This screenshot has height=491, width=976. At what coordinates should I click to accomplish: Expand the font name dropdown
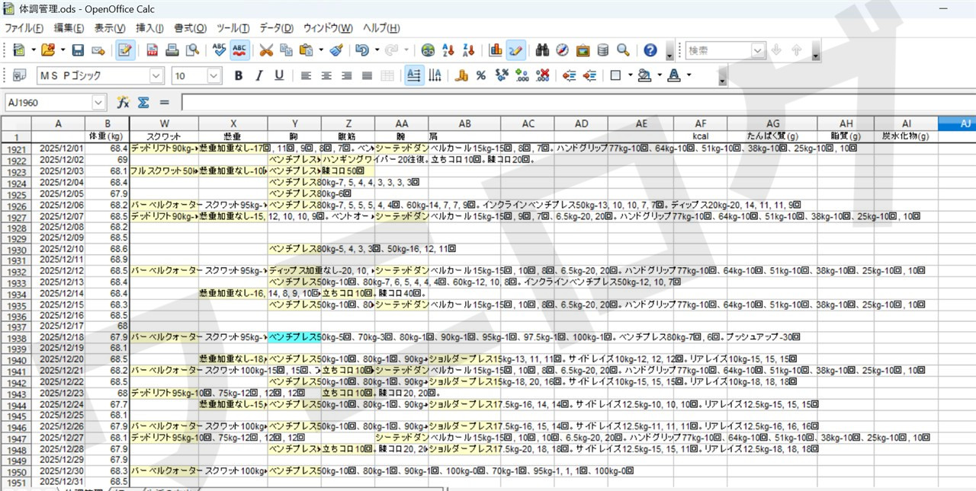click(x=156, y=75)
